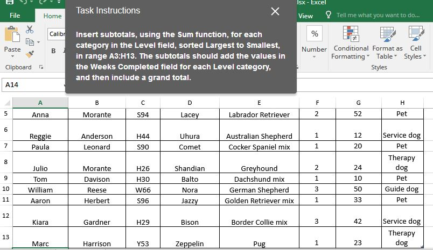This screenshot has height=250, width=433.
Task: Select the Golden Retriever mix cell
Action: [x=259, y=200]
